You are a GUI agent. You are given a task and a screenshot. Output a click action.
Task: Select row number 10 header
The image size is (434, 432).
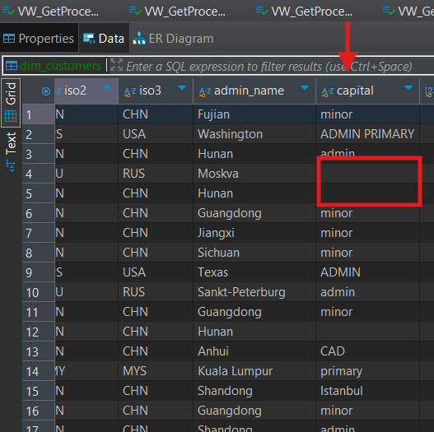(38, 292)
